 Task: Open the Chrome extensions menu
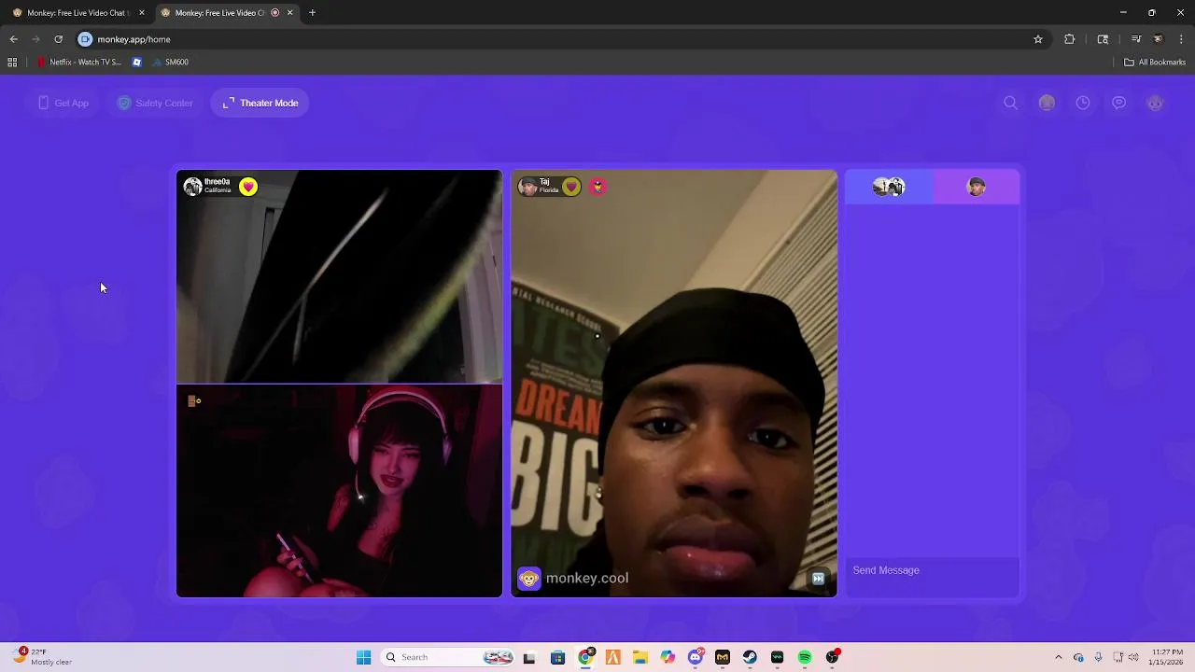point(1069,39)
